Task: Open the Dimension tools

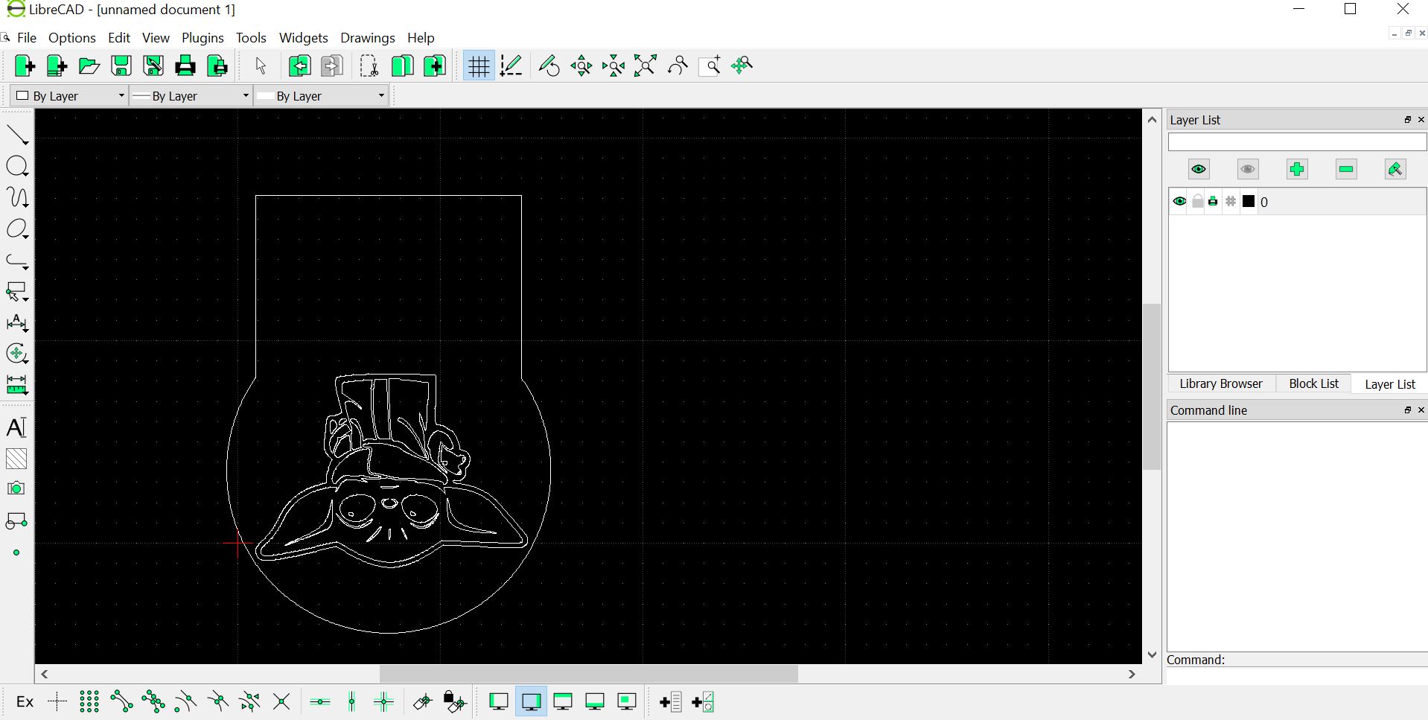Action: click(x=17, y=322)
